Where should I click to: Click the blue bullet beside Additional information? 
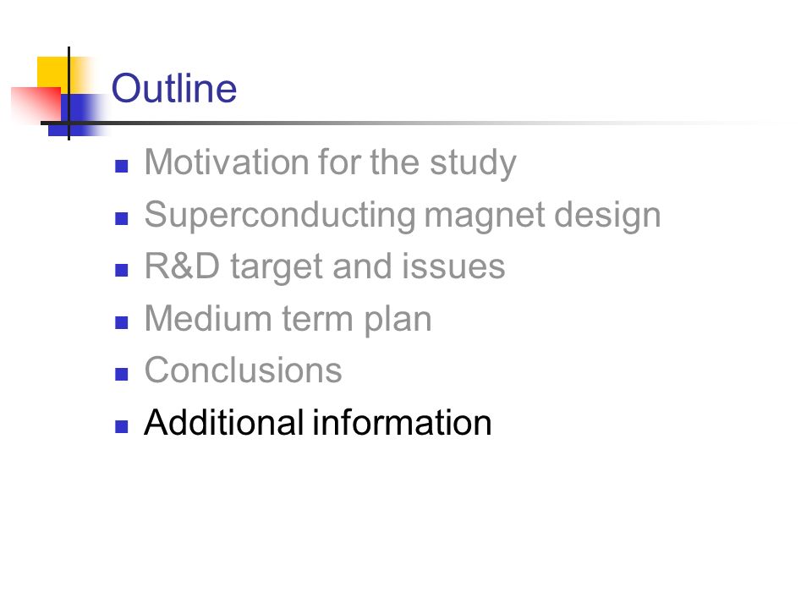coord(121,426)
